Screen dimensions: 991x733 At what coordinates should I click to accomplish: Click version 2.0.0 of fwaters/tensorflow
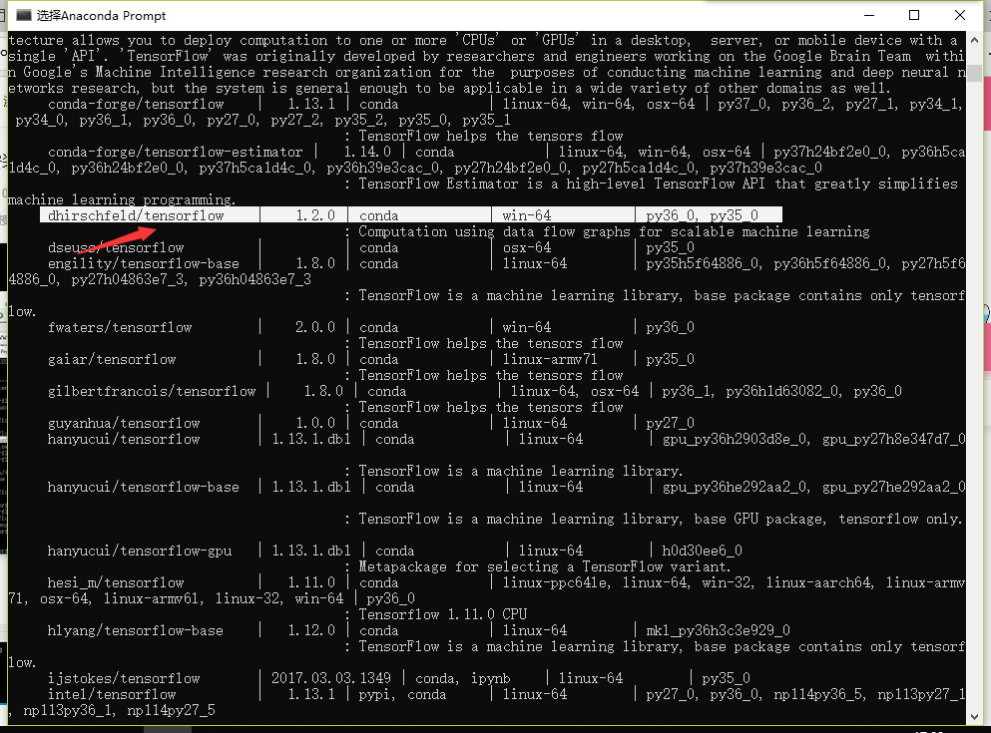pyautogui.click(x=315, y=327)
